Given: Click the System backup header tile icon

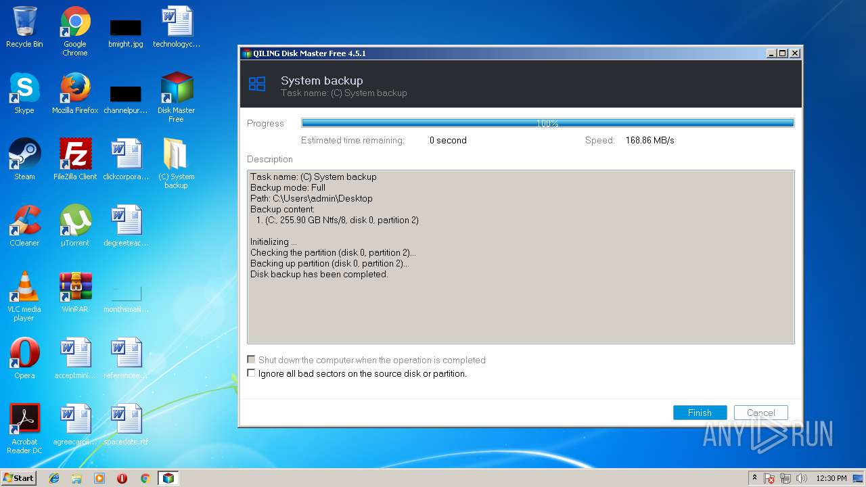Looking at the screenshot, I should [257, 84].
